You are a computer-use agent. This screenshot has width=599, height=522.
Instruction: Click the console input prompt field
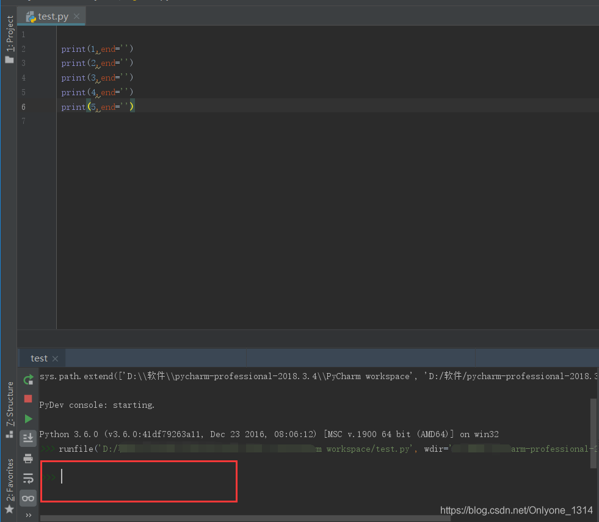(140, 477)
